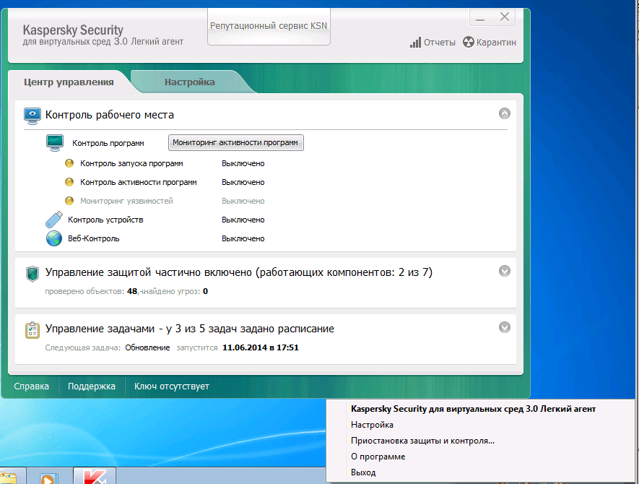Choose Настройка in the tray context menu
The width and height of the screenshot is (639, 484).
tap(372, 425)
